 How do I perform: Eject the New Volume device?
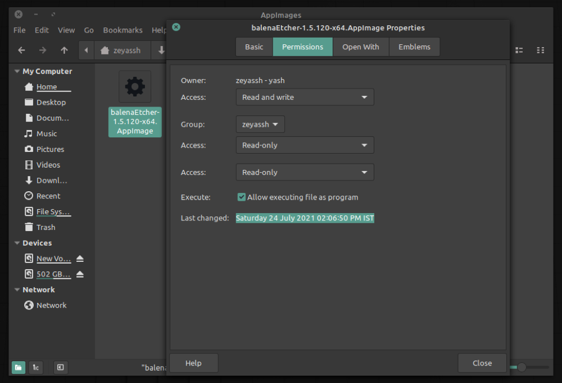80,259
